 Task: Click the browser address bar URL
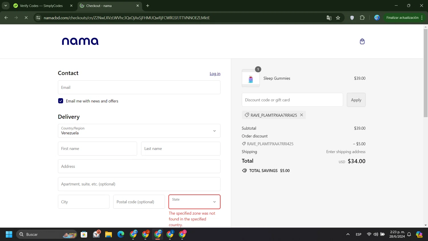pos(127,18)
